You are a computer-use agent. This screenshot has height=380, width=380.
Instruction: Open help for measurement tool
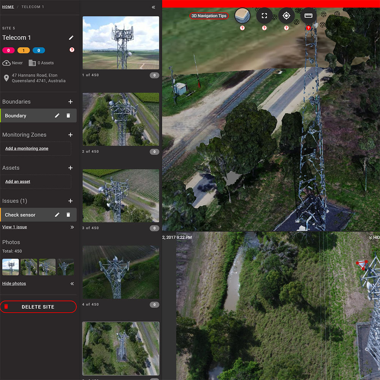pyautogui.click(x=308, y=28)
